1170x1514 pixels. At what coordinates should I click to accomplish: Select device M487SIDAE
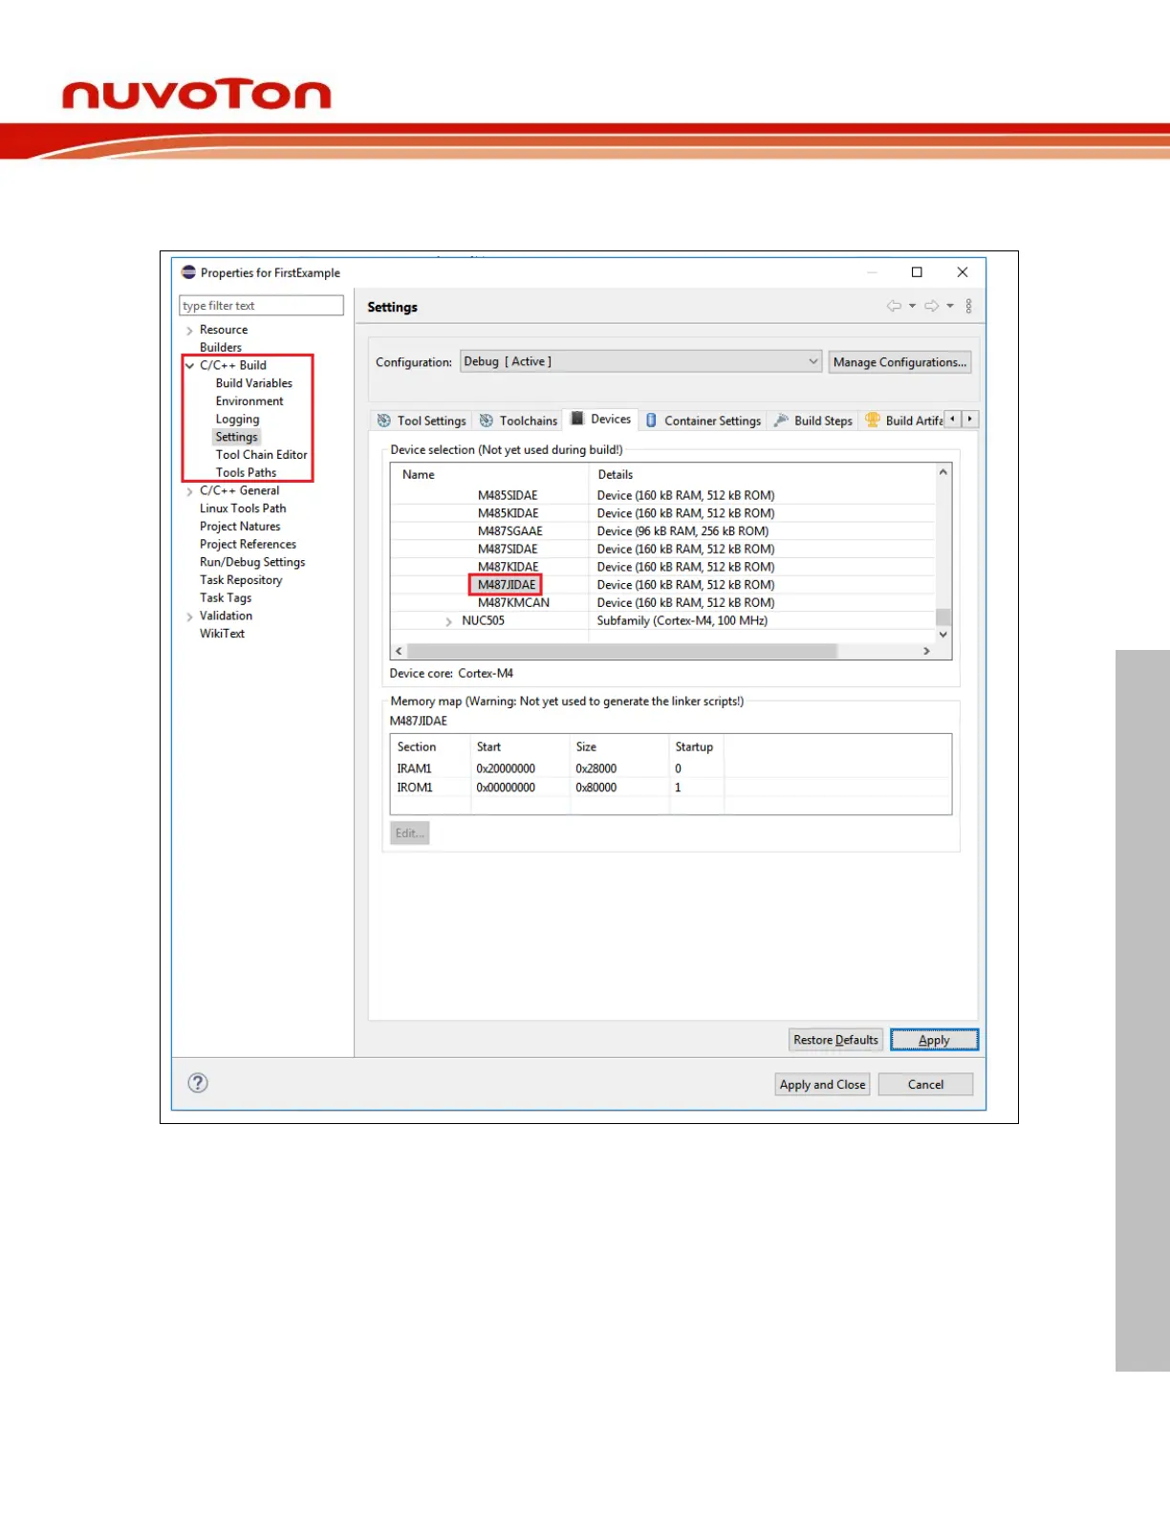pyautogui.click(x=508, y=550)
